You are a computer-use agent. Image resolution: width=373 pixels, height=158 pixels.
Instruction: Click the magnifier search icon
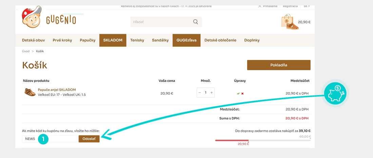pos(196,22)
